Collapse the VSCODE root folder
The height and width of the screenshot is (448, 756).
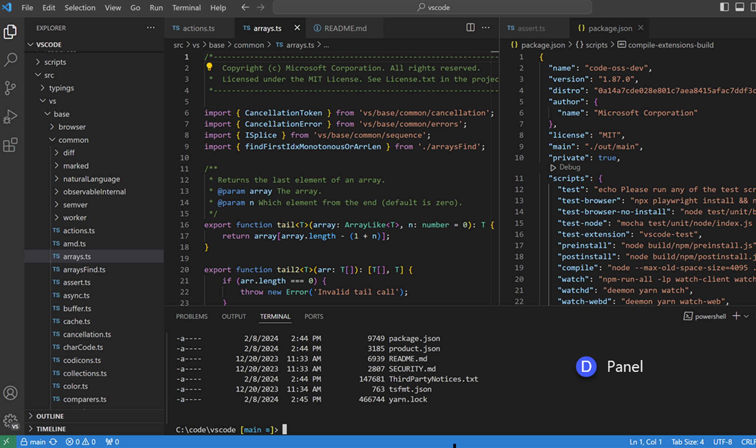[94, 44]
